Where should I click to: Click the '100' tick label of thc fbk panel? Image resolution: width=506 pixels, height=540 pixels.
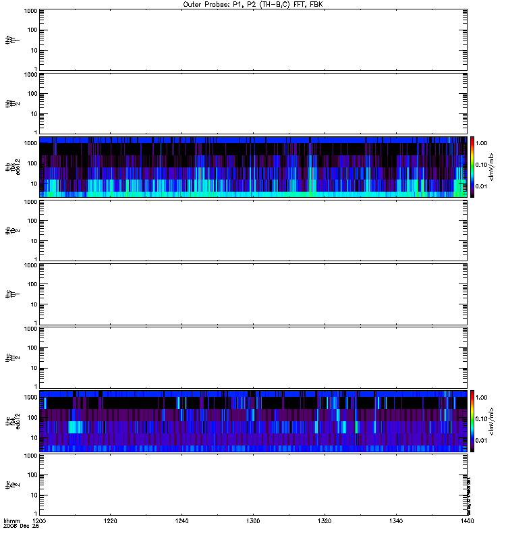coord(32,418)
